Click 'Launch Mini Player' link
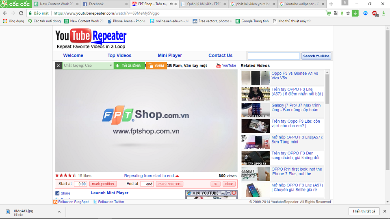 click(x=109, y=193)
